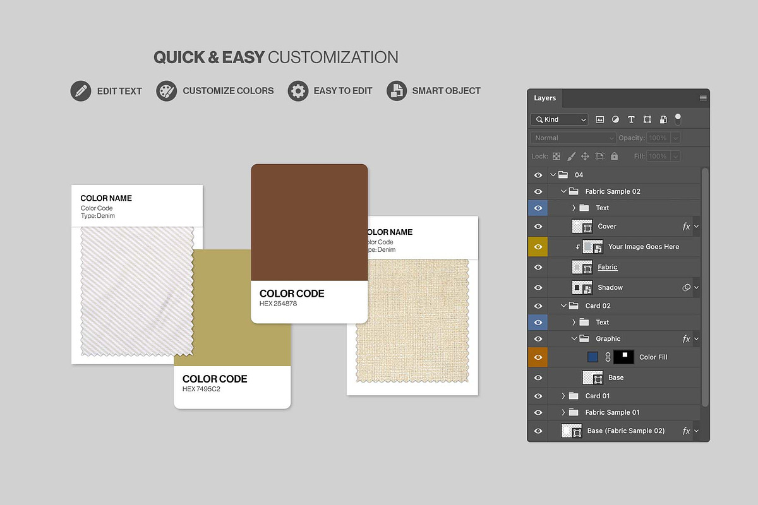Expand smart filters on Shadow layer
This screenshot has height=505, width=758.
tap(696, 287)
